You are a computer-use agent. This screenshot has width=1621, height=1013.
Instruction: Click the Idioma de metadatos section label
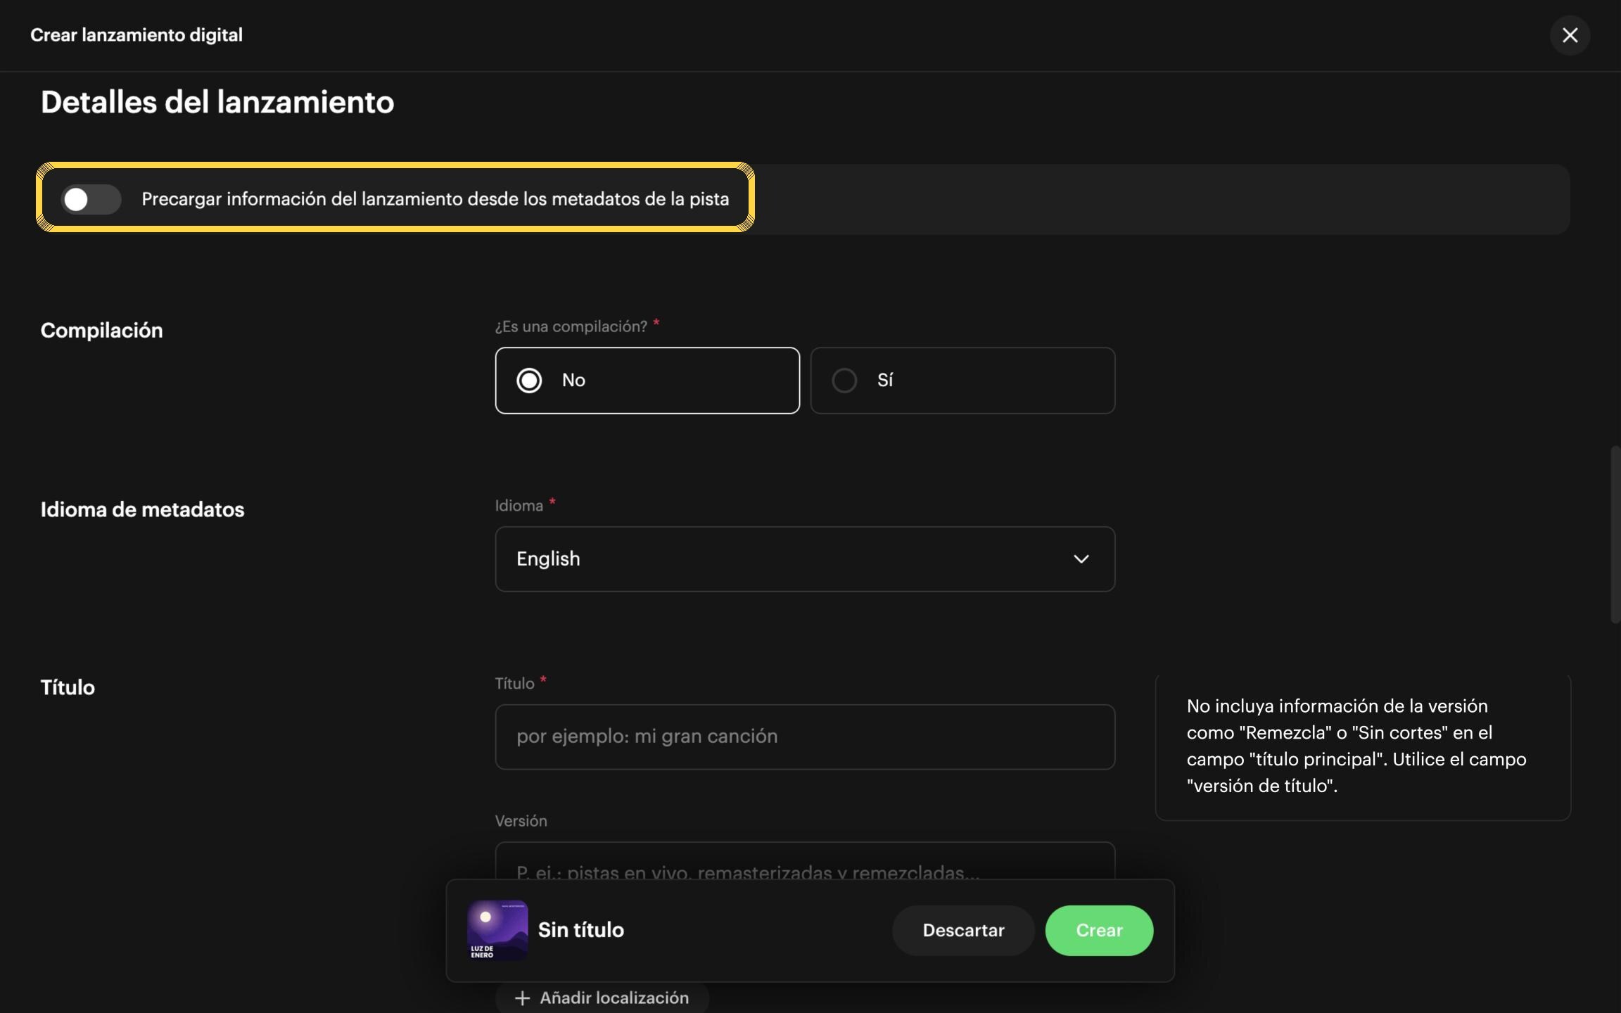(143, 509)
